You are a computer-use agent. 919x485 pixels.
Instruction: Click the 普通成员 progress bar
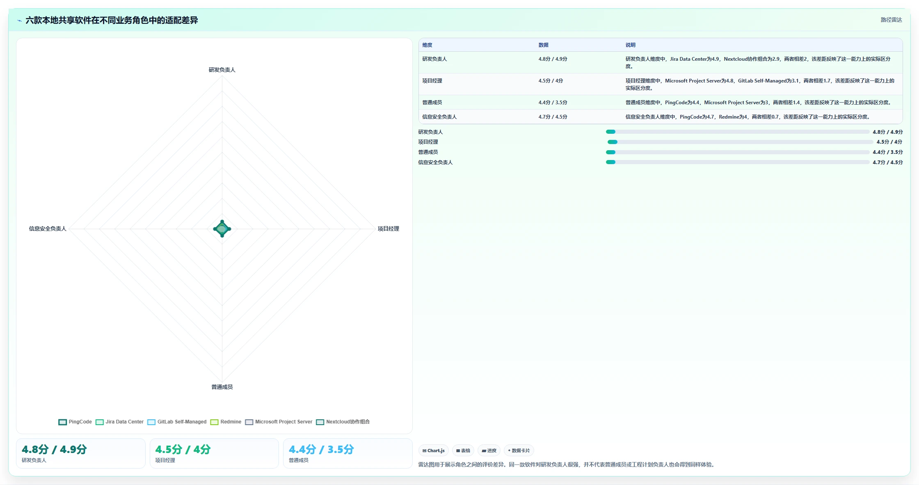[738, 152]
